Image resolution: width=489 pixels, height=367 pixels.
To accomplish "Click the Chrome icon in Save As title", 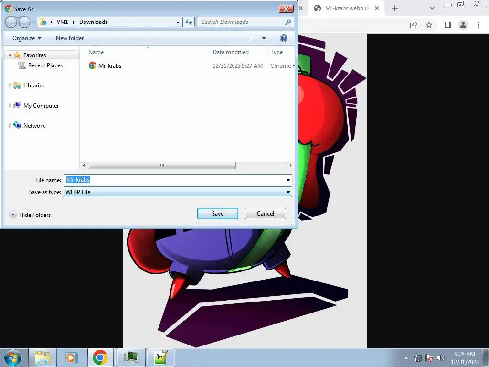I will click(9, 9).
